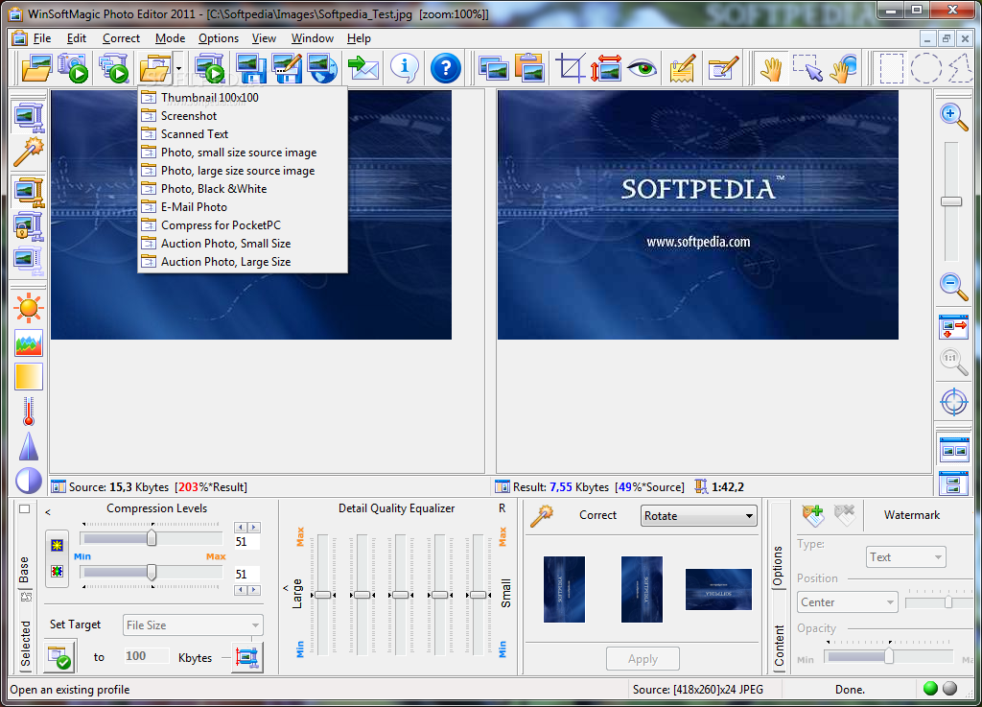Open the Options menu
The height and width of the screenshot is (707, 982).
[x=219, y=38]
